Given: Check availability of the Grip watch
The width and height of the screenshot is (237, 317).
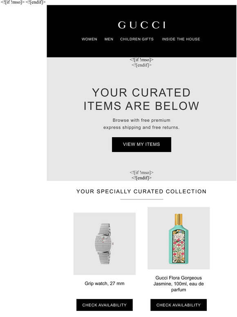Looking at the screenshot, I should pos(105,305).
